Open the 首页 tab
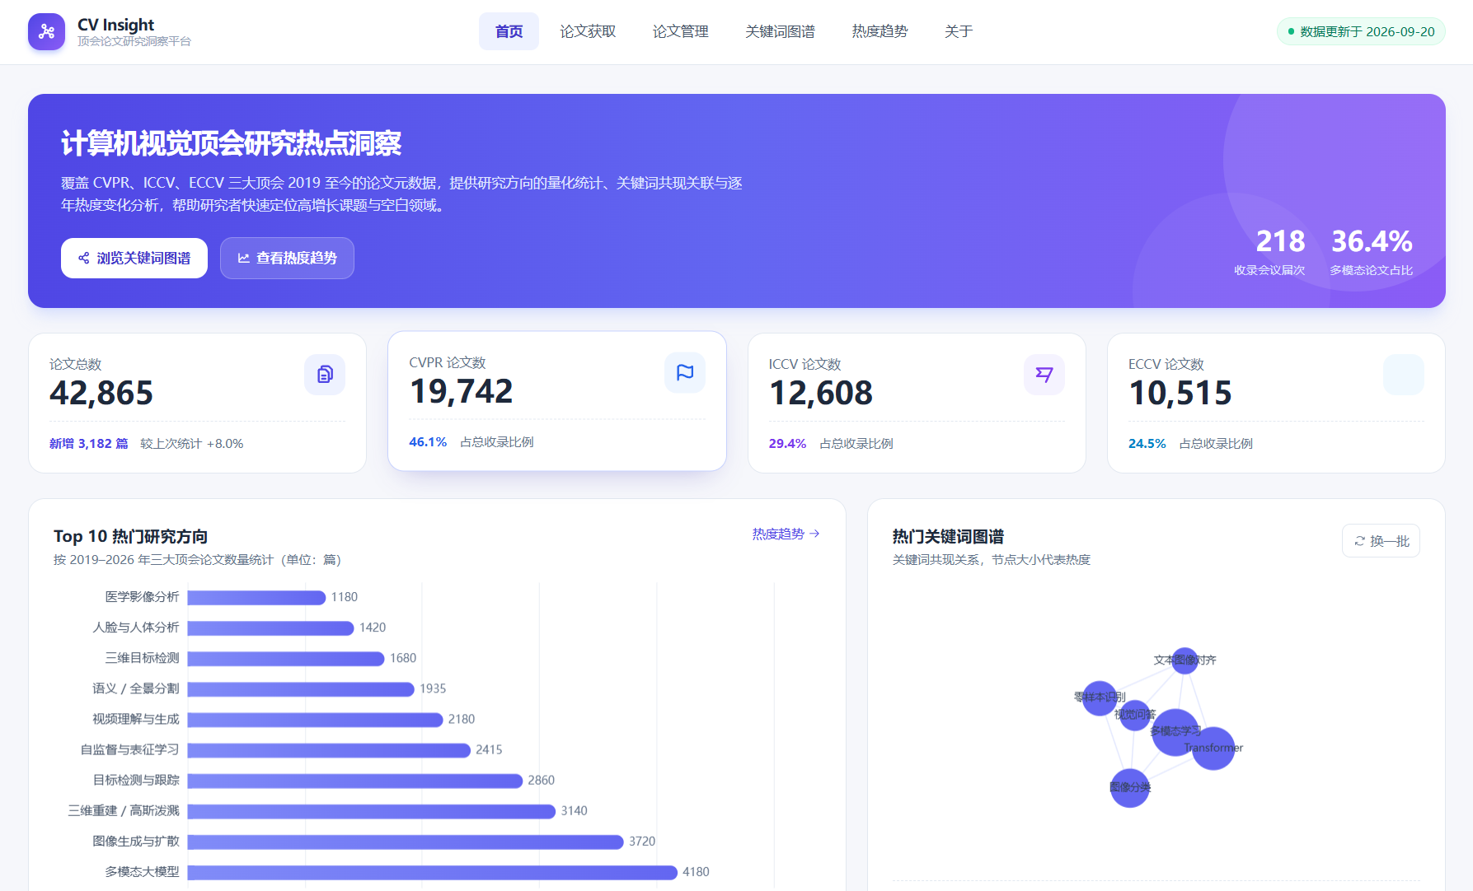Viewport: 1473px width, 891px height. click(509, 31)
